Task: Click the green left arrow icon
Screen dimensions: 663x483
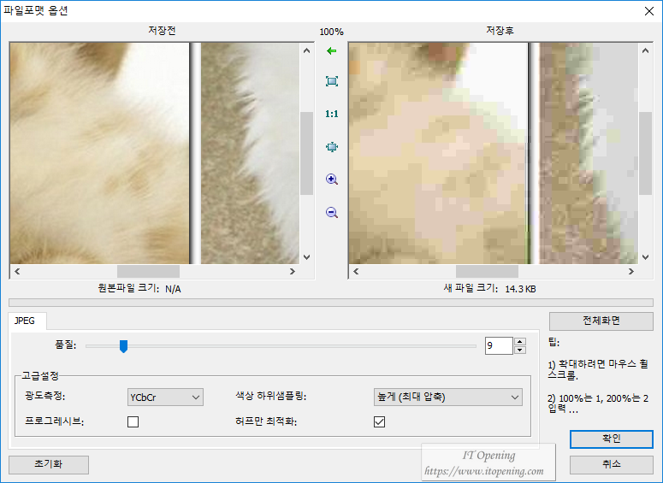Action: pos(331,51)
